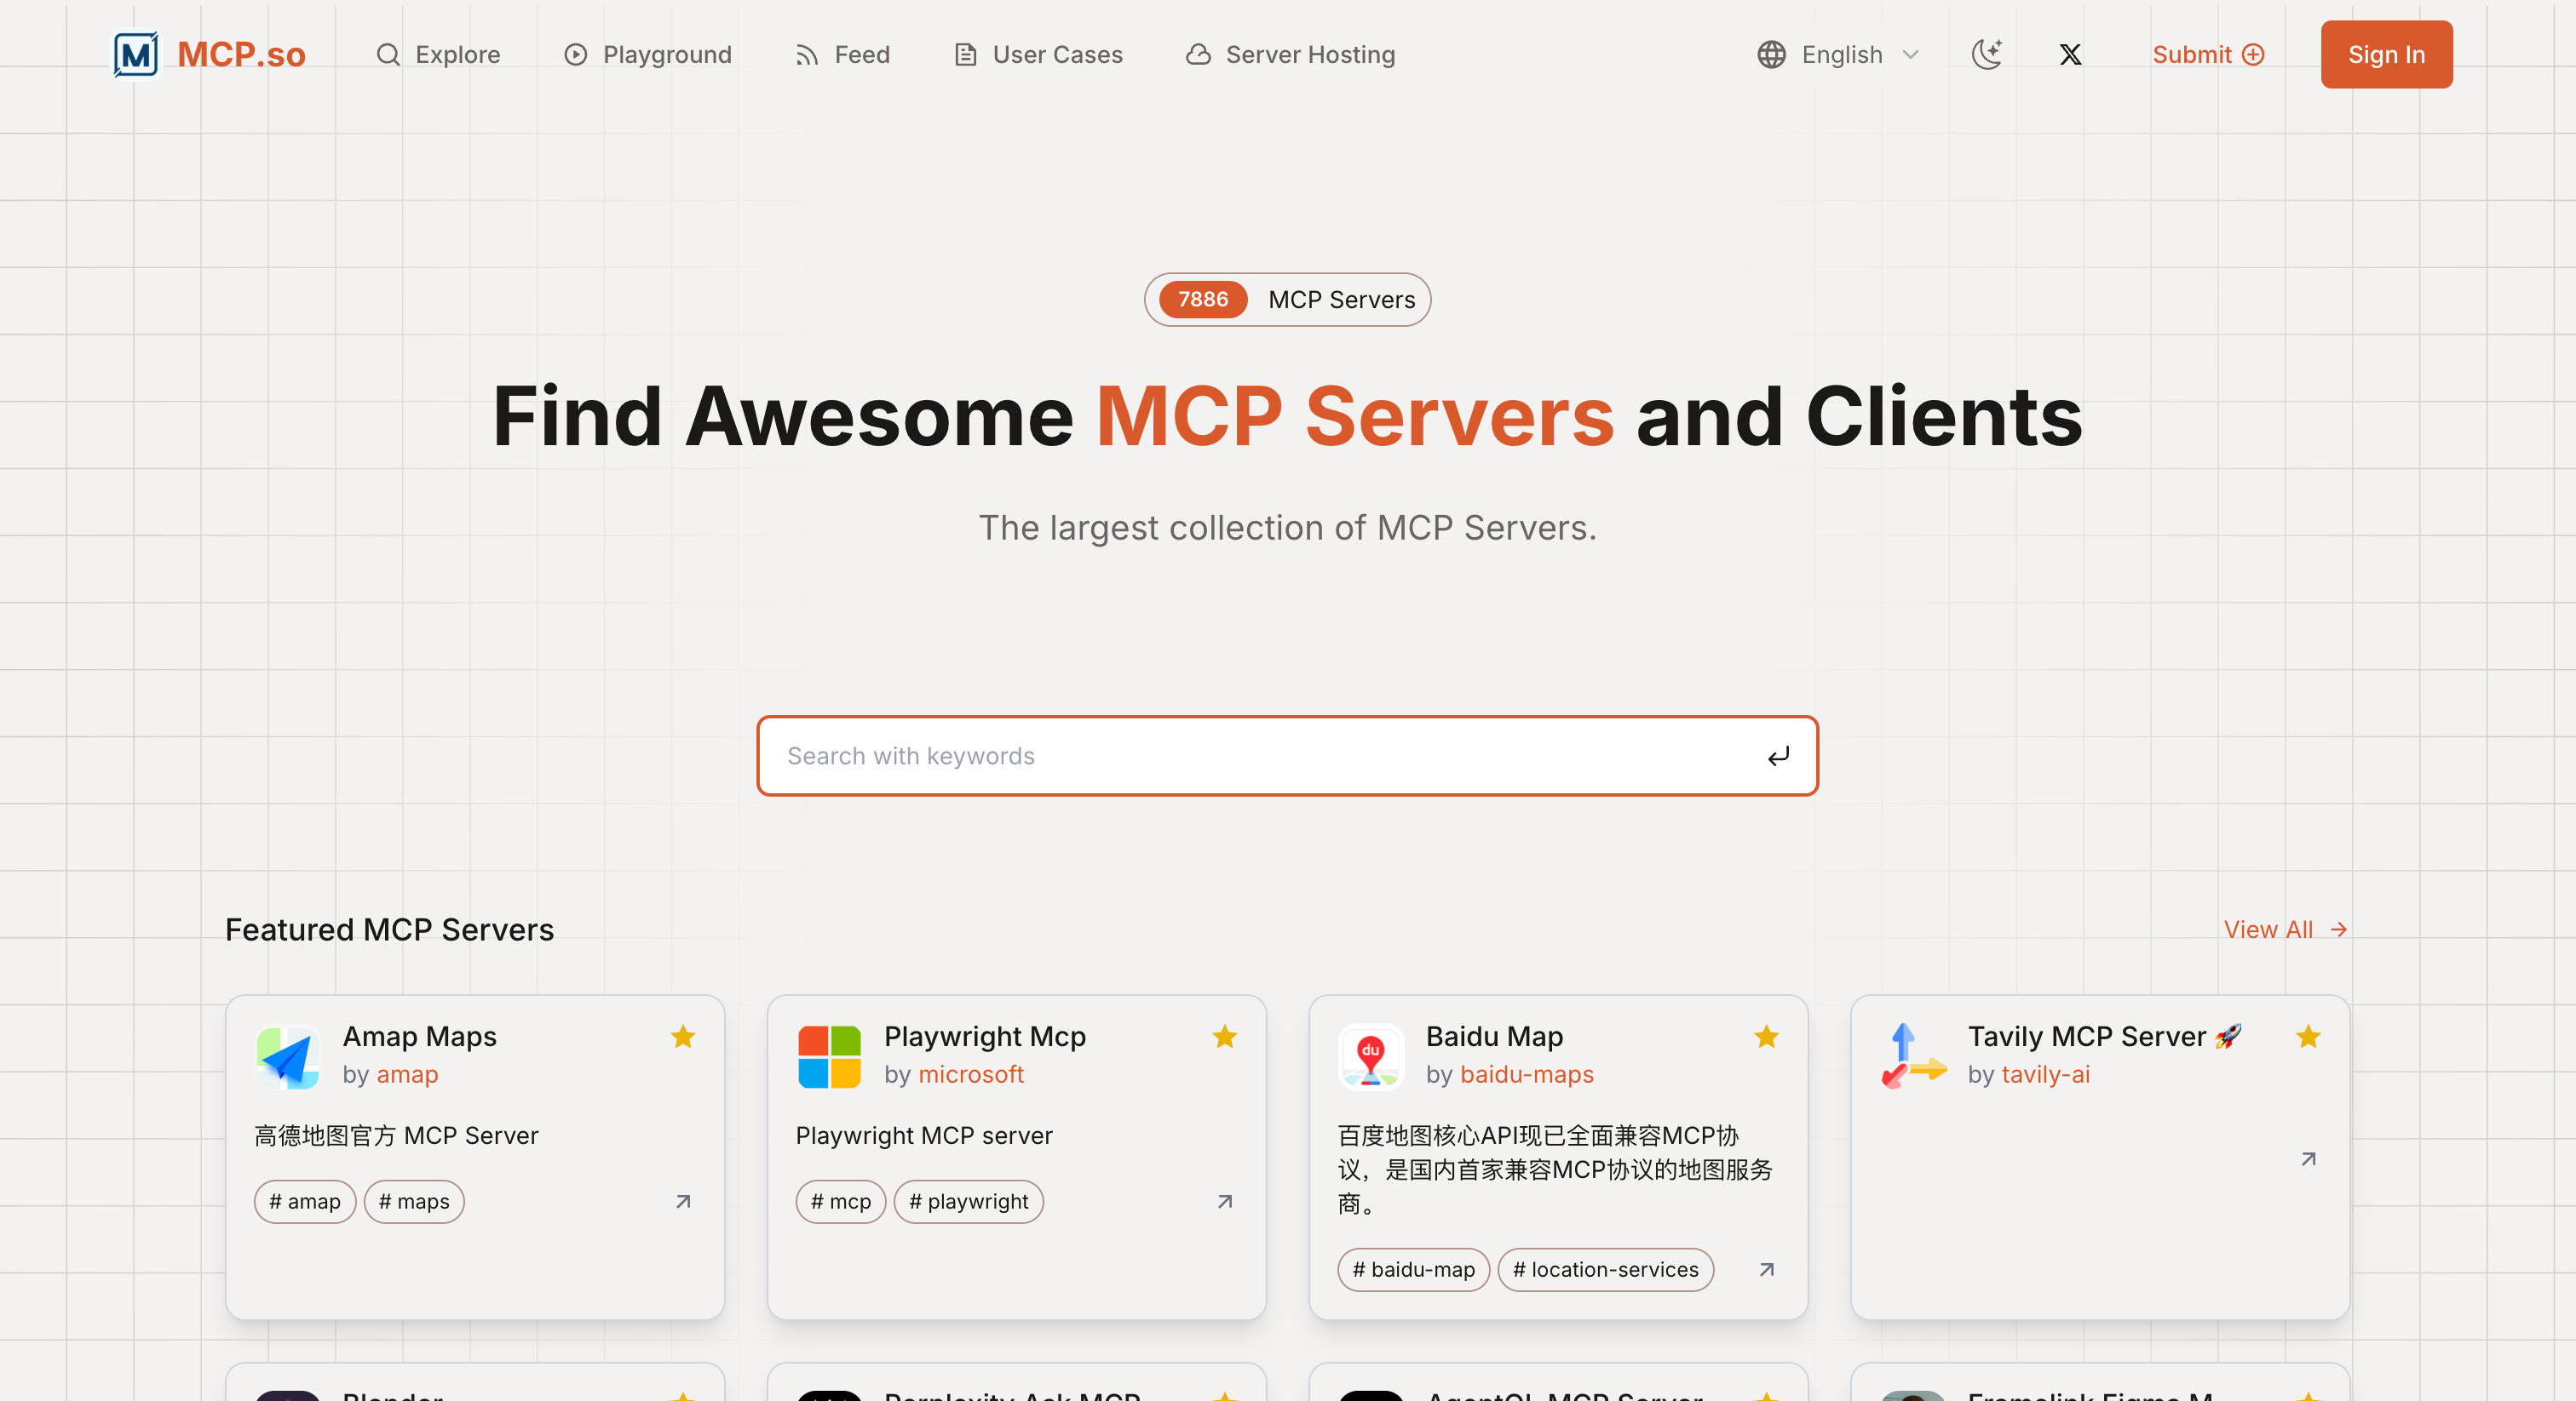Click the Submit link

pyautogui.click(x=2207, y=54)
